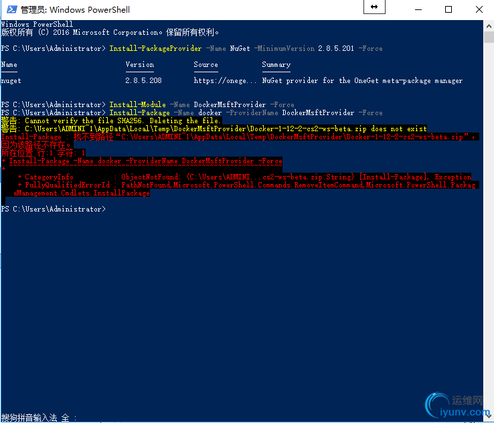Click the 'NuGet provider for the OneGet' summary

(x=362, y=80)
